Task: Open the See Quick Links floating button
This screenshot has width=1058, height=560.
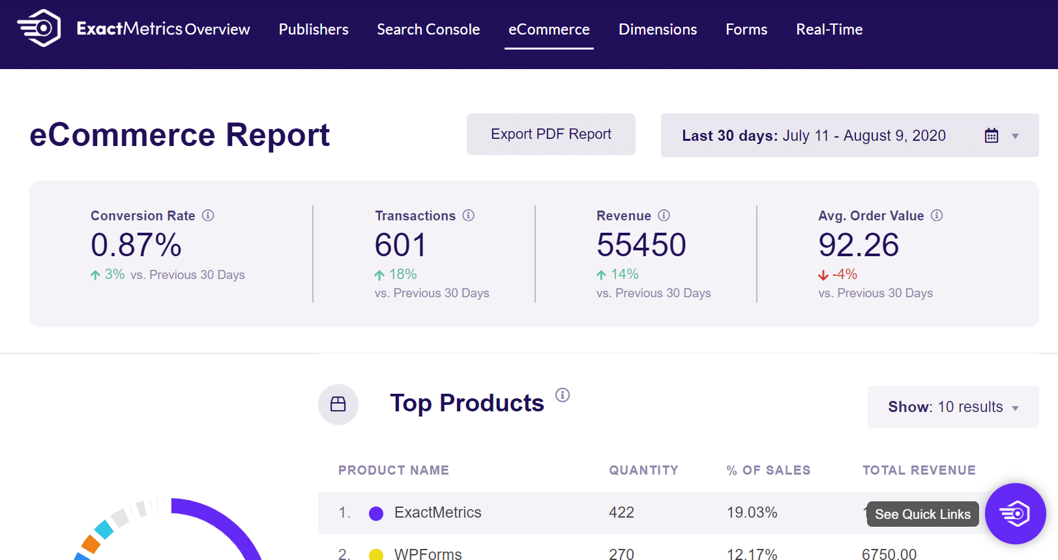Action: (x=1016, y=514)
